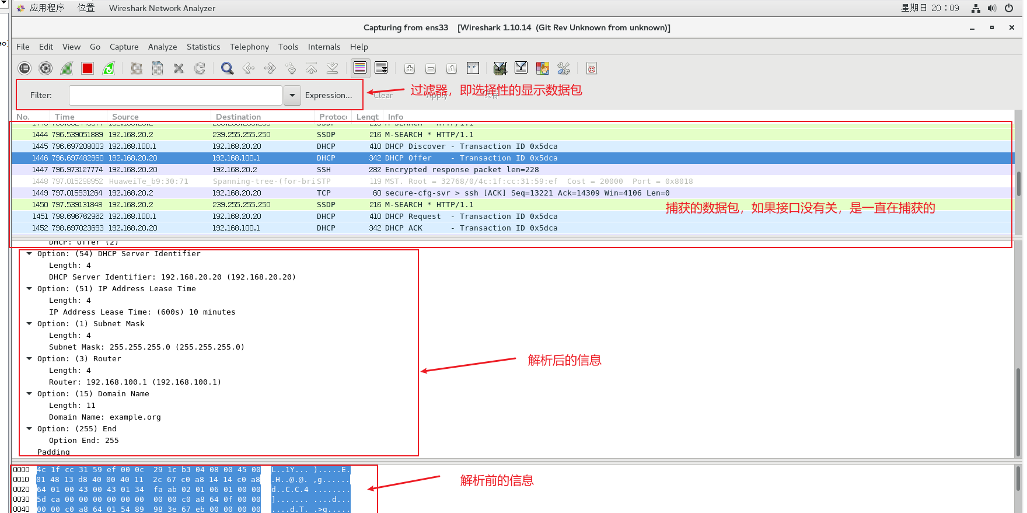Image resolution: width=1027 pixels, height=513 pixels.
Task: Go forward in packet history arrow
Action: click(270, 68)
